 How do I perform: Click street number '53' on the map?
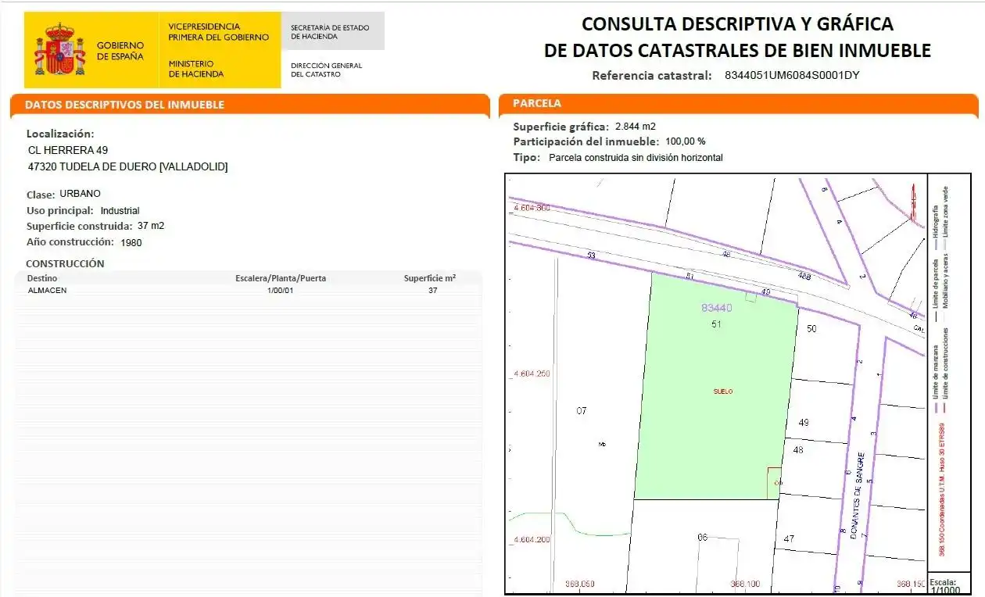tap(591, 256)
